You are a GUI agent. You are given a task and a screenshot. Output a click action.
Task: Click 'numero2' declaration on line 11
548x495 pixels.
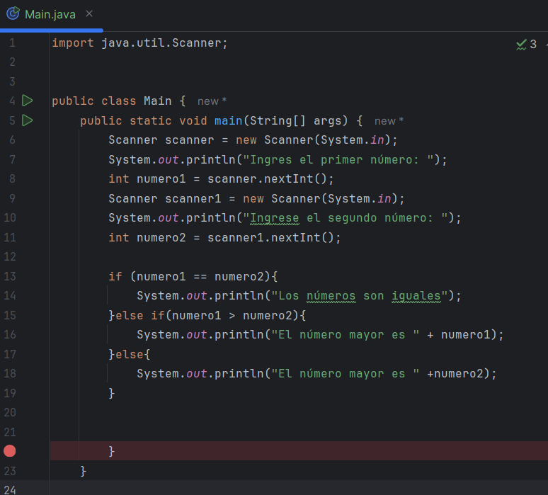point(161,238)
